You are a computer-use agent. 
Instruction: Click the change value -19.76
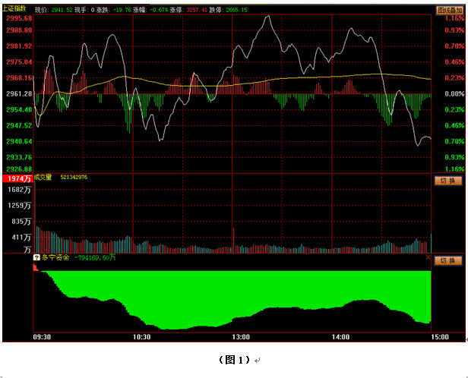coord(122,10)
